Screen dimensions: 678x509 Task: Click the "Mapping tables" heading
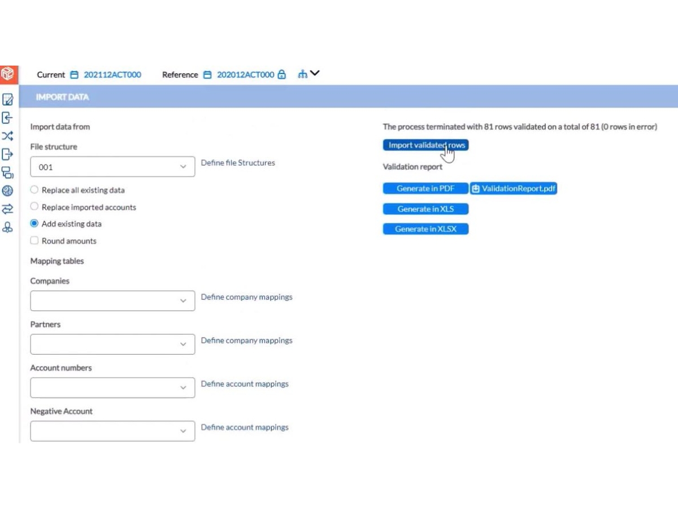(x=57, y=261)
